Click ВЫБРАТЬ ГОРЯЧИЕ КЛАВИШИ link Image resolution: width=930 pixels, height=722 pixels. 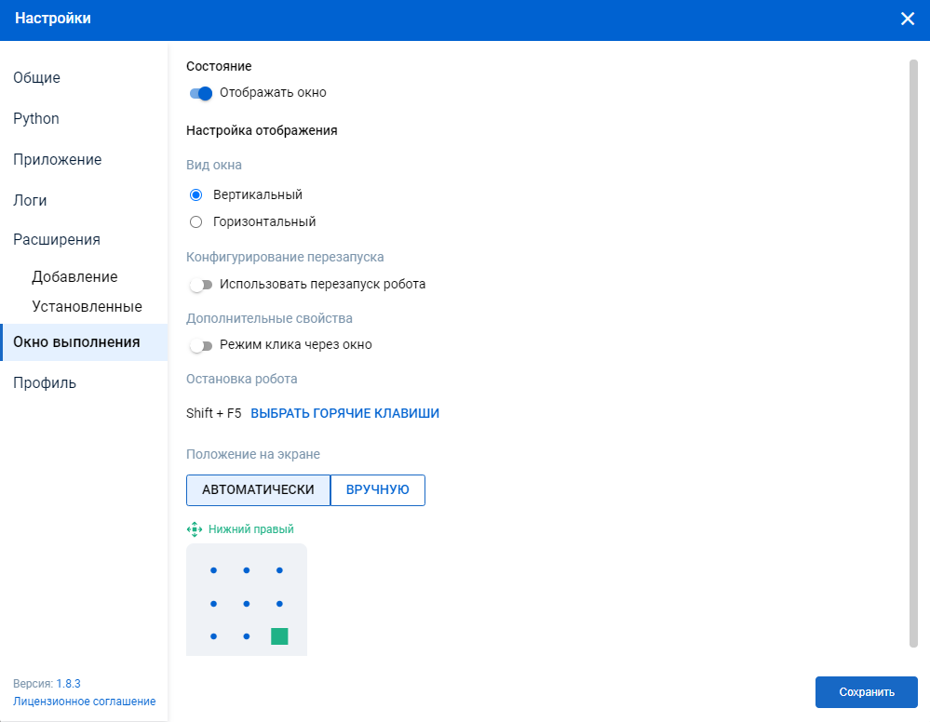(x=345, y=413)
